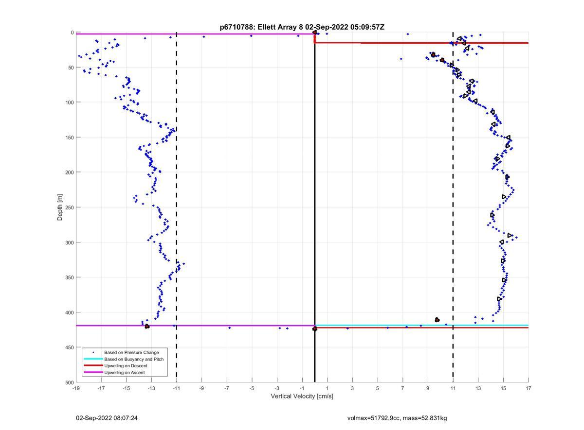Click the blue dot marker in legend
The width and height of the screenshot is (584, 430).
coord(93,352)
